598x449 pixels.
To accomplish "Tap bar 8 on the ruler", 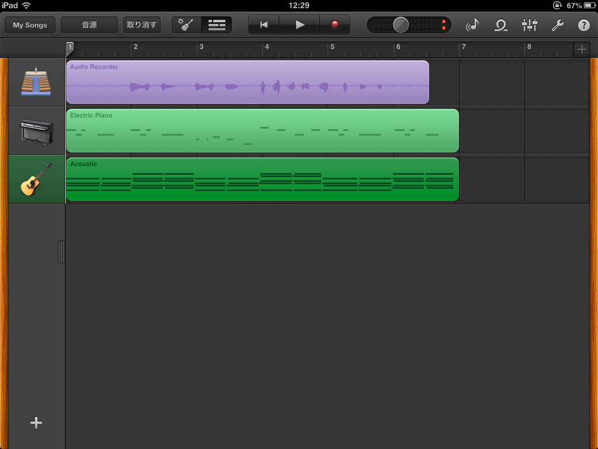I will click(x=529, y=47).
